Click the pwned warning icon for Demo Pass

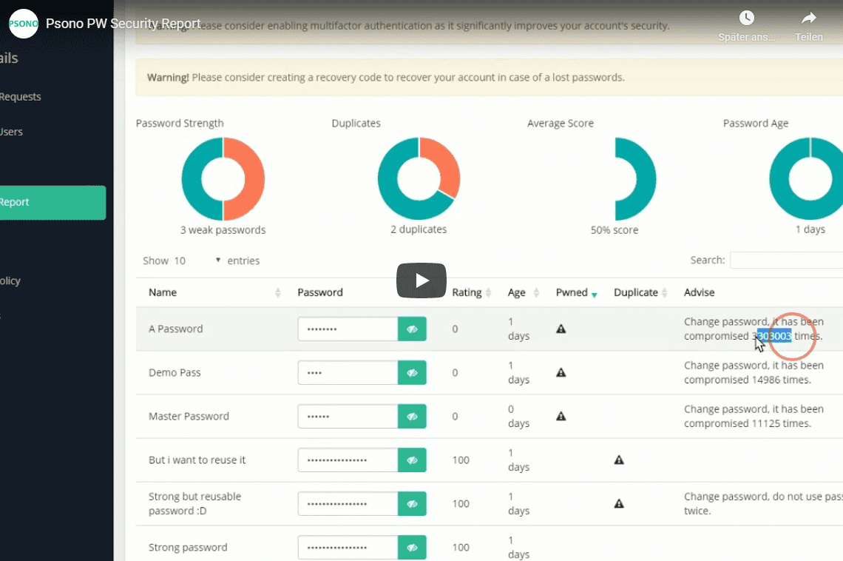[x=561, y=372]
